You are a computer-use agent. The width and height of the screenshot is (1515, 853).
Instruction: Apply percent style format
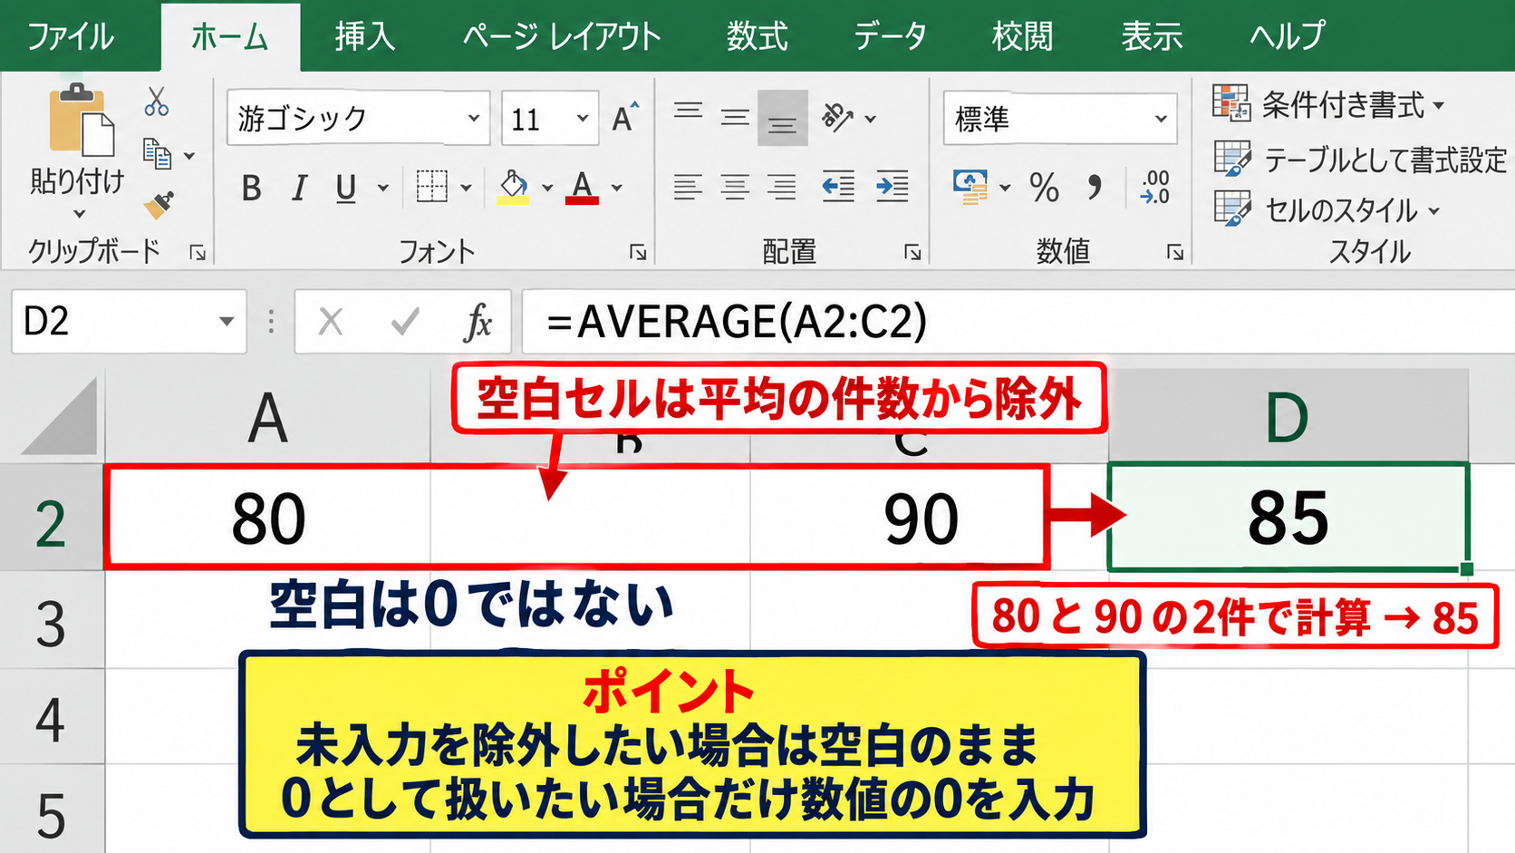(x=1044, y=188)
